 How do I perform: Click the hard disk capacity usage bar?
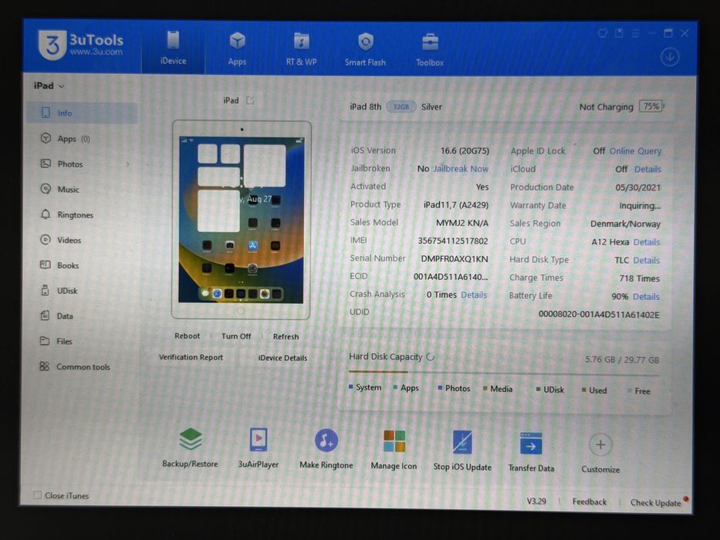504,373
